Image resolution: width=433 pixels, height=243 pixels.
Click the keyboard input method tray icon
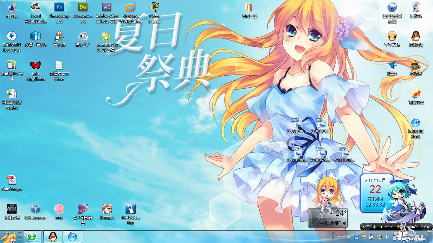pyautogui.click(x=340, y=237)
